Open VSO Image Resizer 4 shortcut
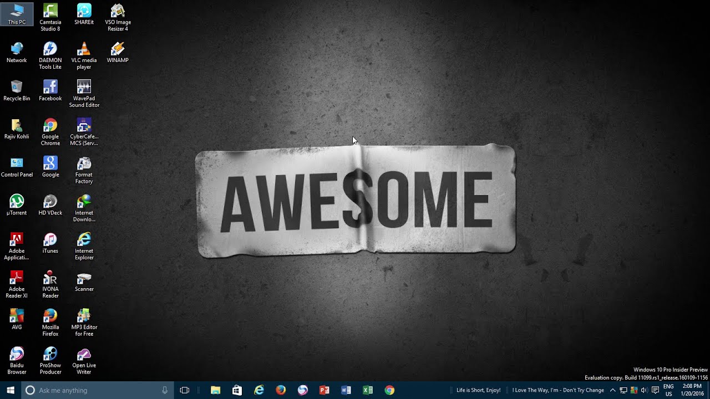The height and width of the screenshot is (399, 710). point(118,17)
